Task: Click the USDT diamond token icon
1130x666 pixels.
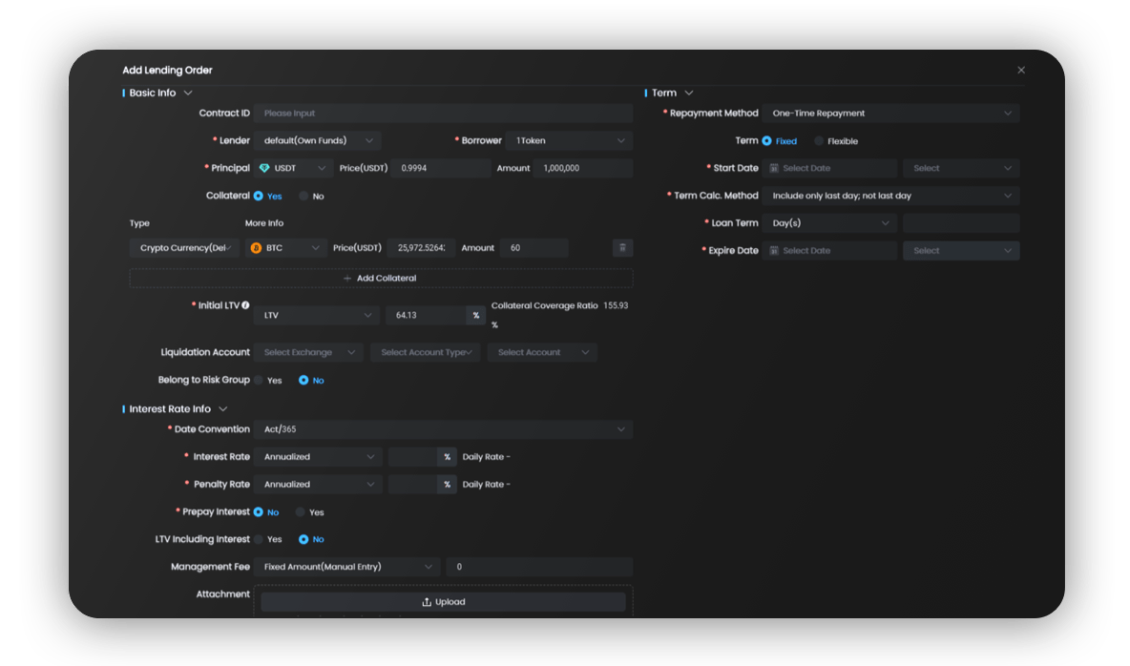Action: tap(264, 169)
